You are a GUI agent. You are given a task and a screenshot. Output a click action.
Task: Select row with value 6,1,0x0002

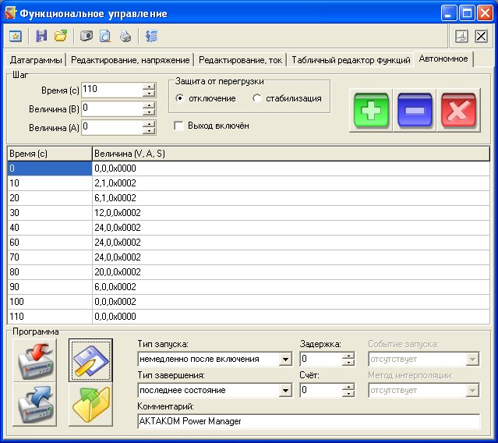[249, 198]
